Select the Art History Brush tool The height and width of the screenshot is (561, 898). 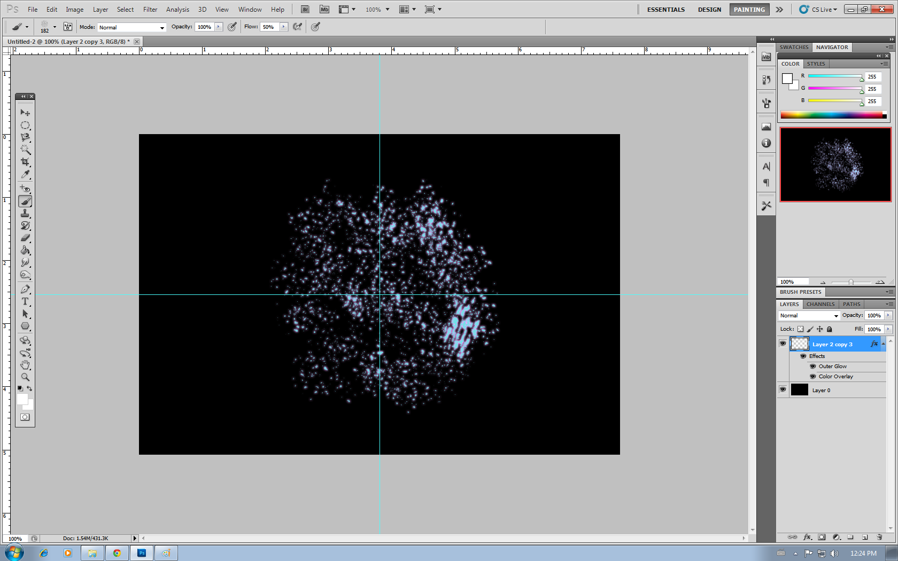tap(25, 226)
